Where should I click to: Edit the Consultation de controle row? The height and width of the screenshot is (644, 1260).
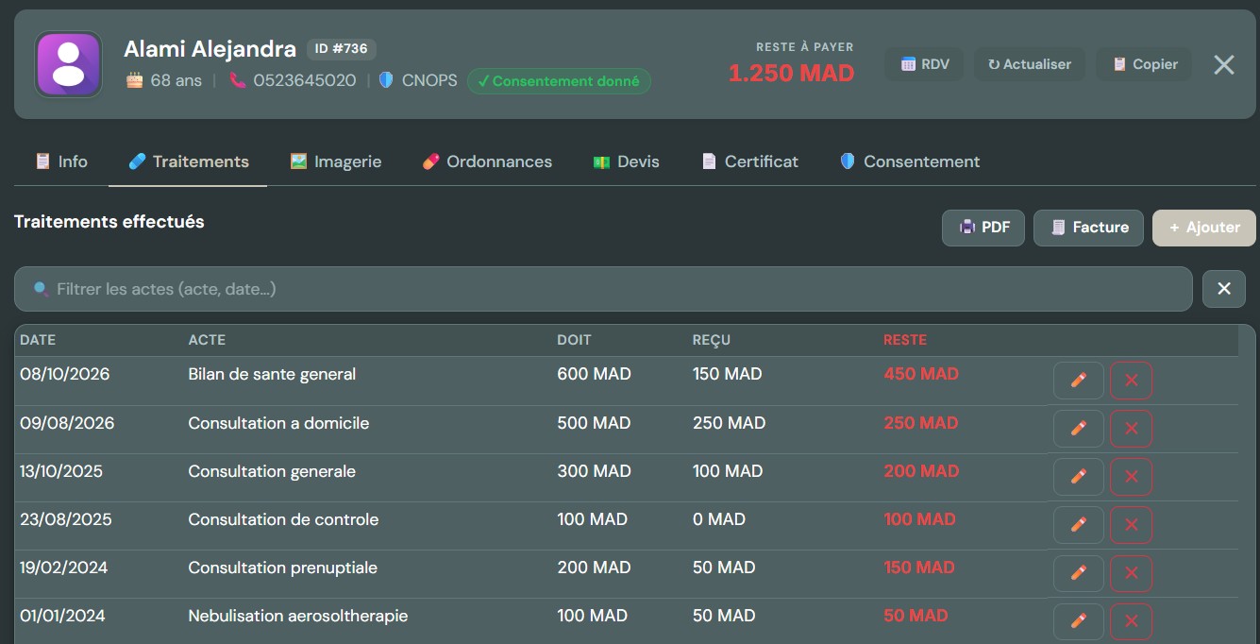(1078, 525)
